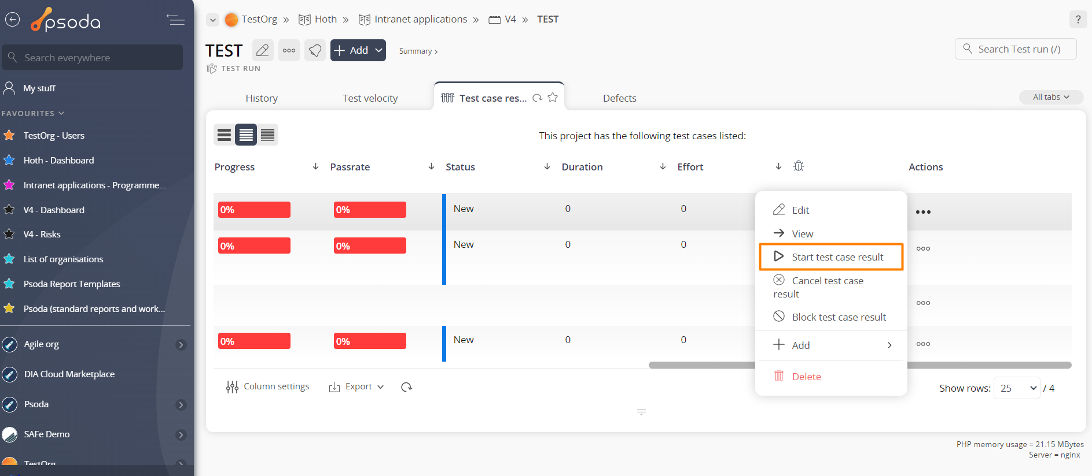Expand the Psoda organisation arrow
Viewport: 1092px width, 476px height.
tap(181, 405)
